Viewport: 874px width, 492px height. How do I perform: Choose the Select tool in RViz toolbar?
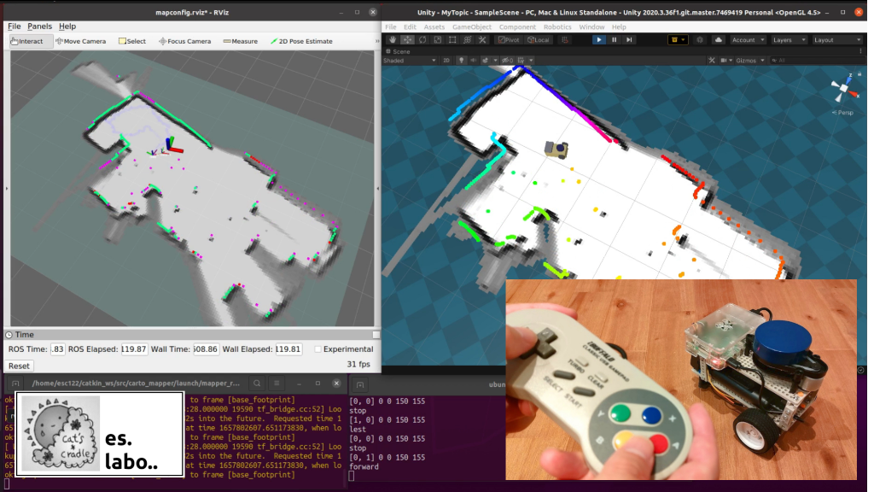132,41
